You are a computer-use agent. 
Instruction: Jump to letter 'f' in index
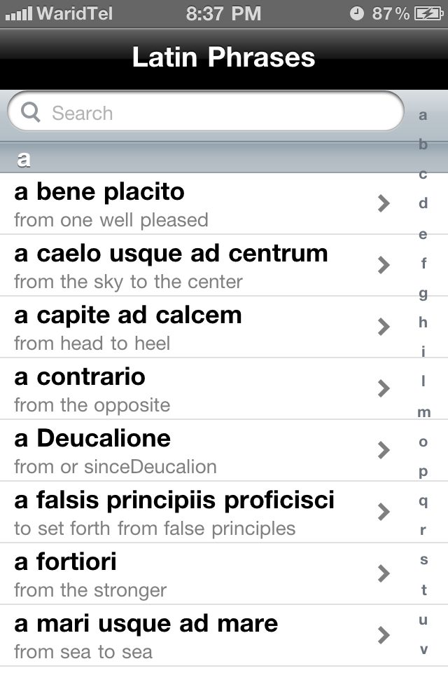(423, 264)
